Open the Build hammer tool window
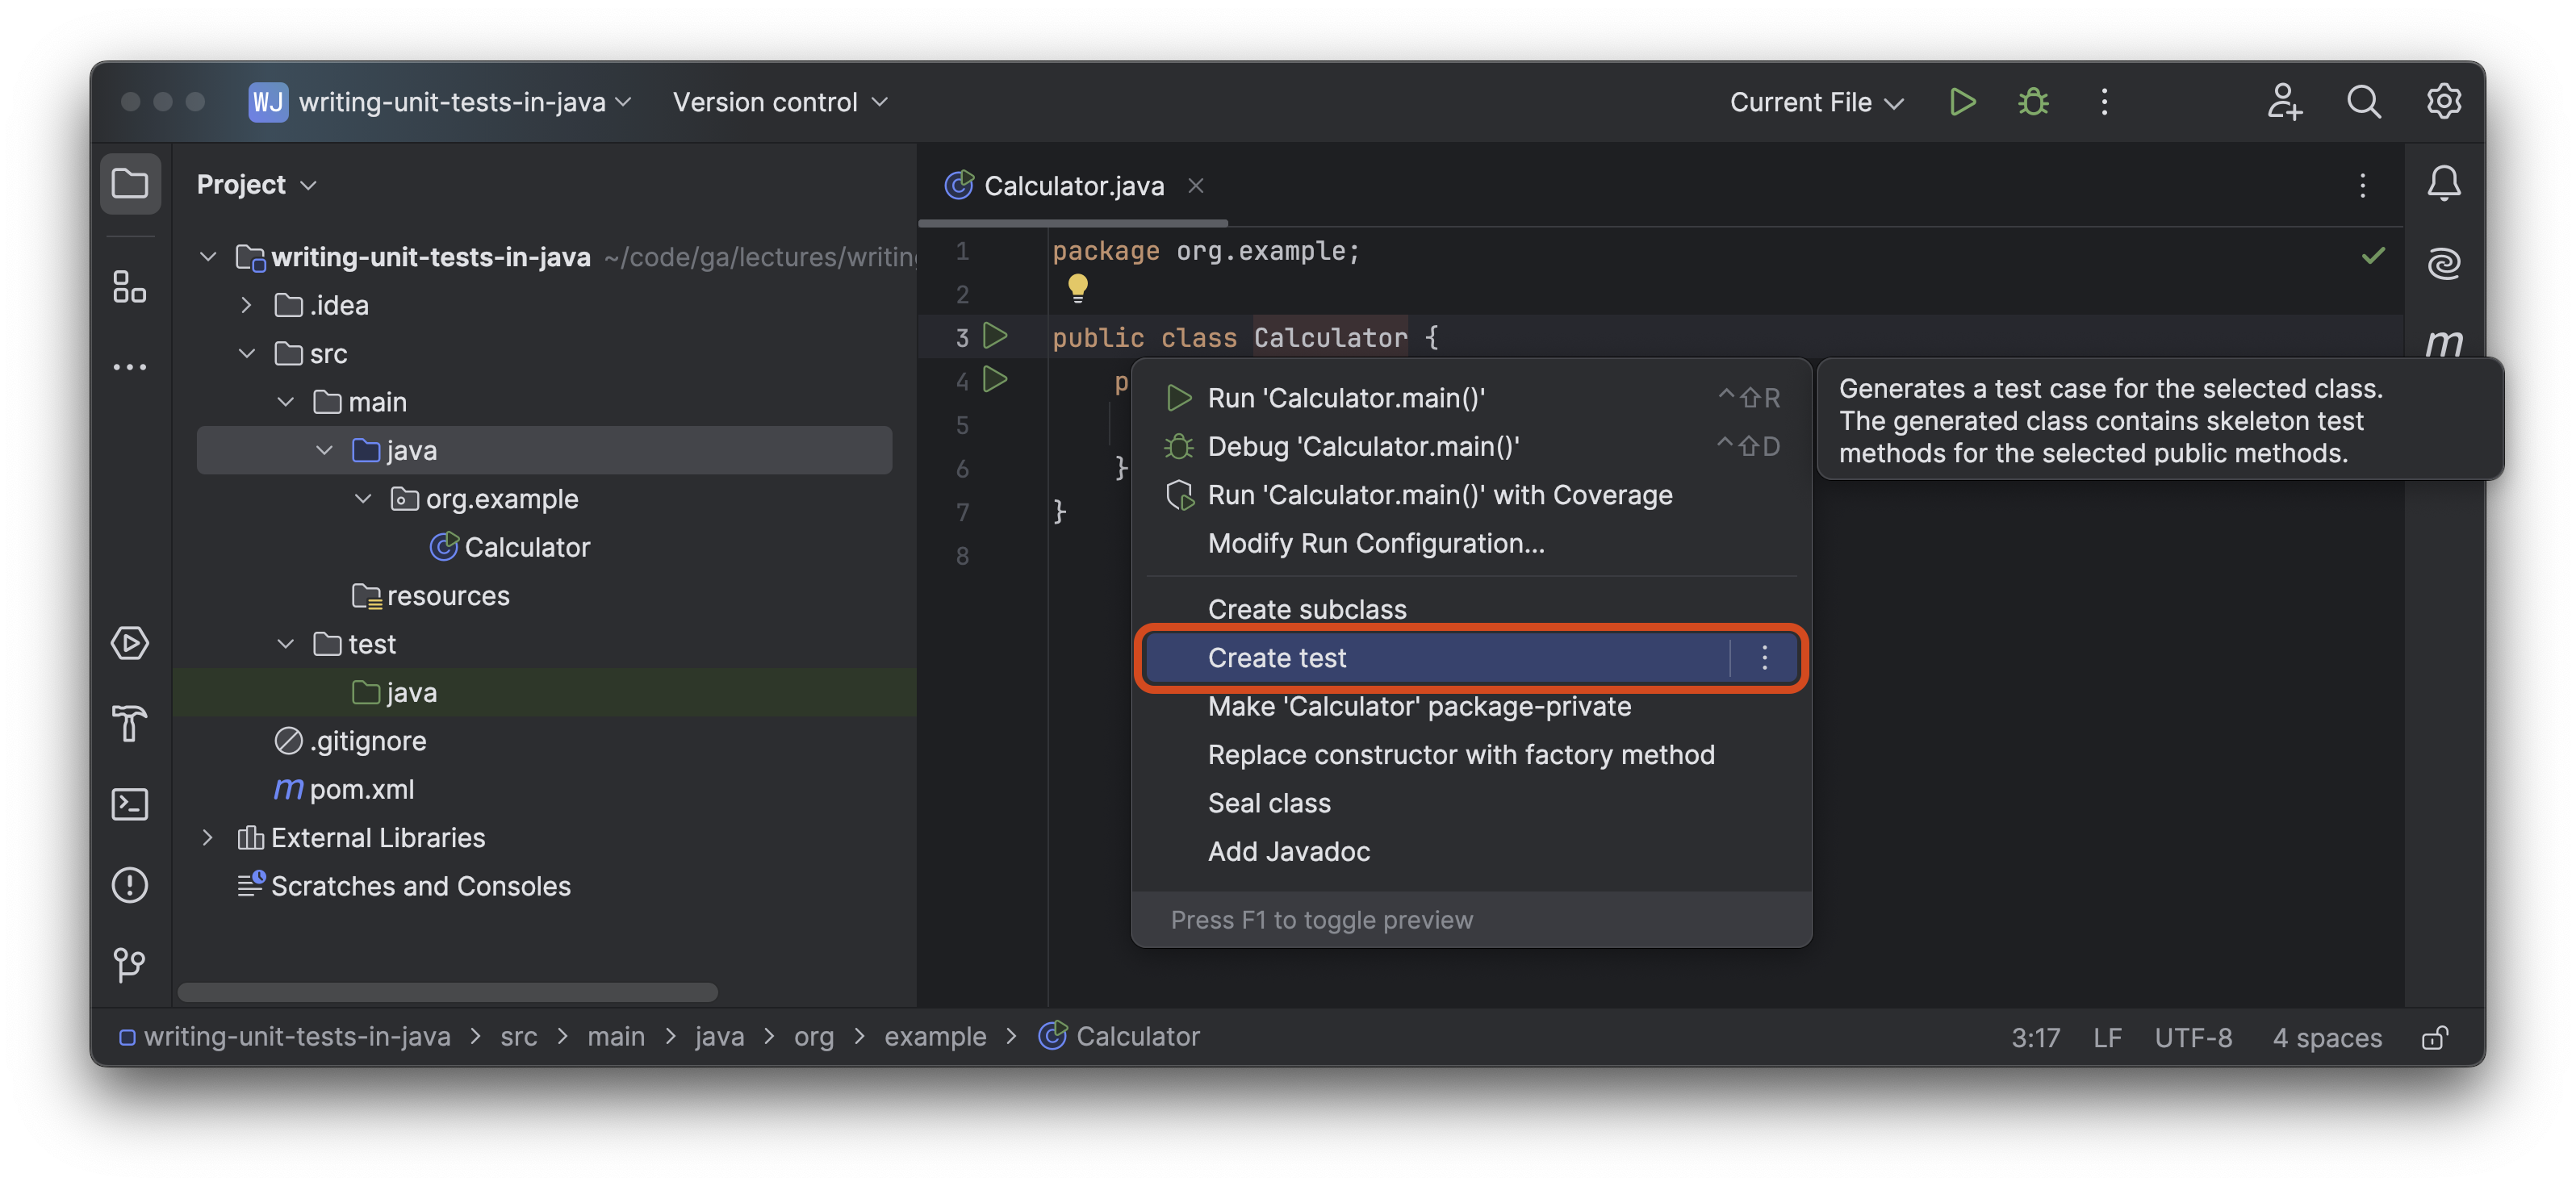Screen dimensions: 2576x1186 [130, 723]
